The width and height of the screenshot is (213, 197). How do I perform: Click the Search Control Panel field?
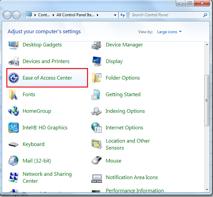click(x=165, y=15)
